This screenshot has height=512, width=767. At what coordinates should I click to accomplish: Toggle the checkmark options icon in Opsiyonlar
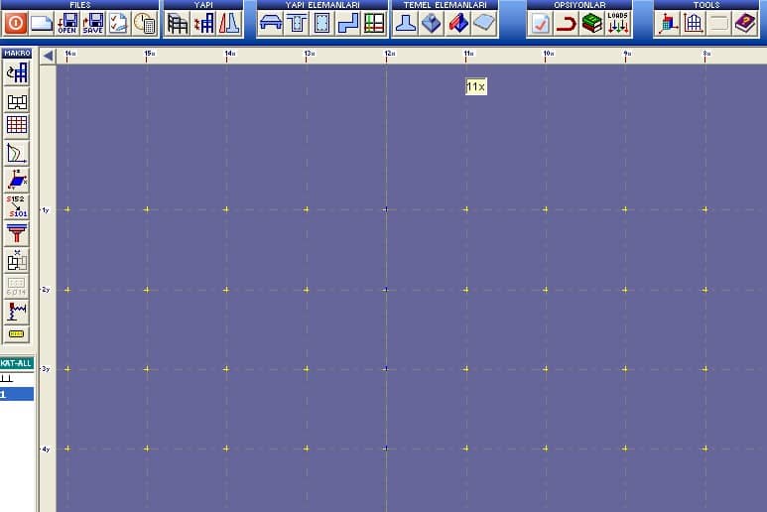pos(541,24)
